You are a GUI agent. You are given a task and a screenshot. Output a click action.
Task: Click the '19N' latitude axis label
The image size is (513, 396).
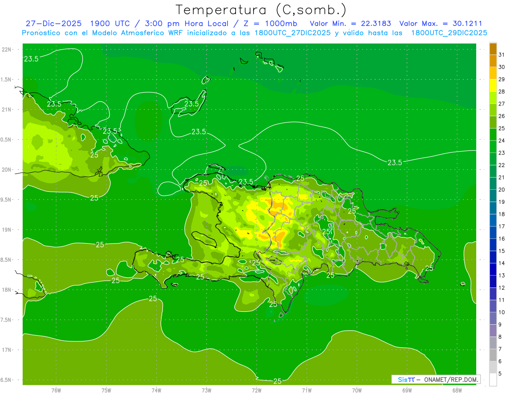point(7,230)
